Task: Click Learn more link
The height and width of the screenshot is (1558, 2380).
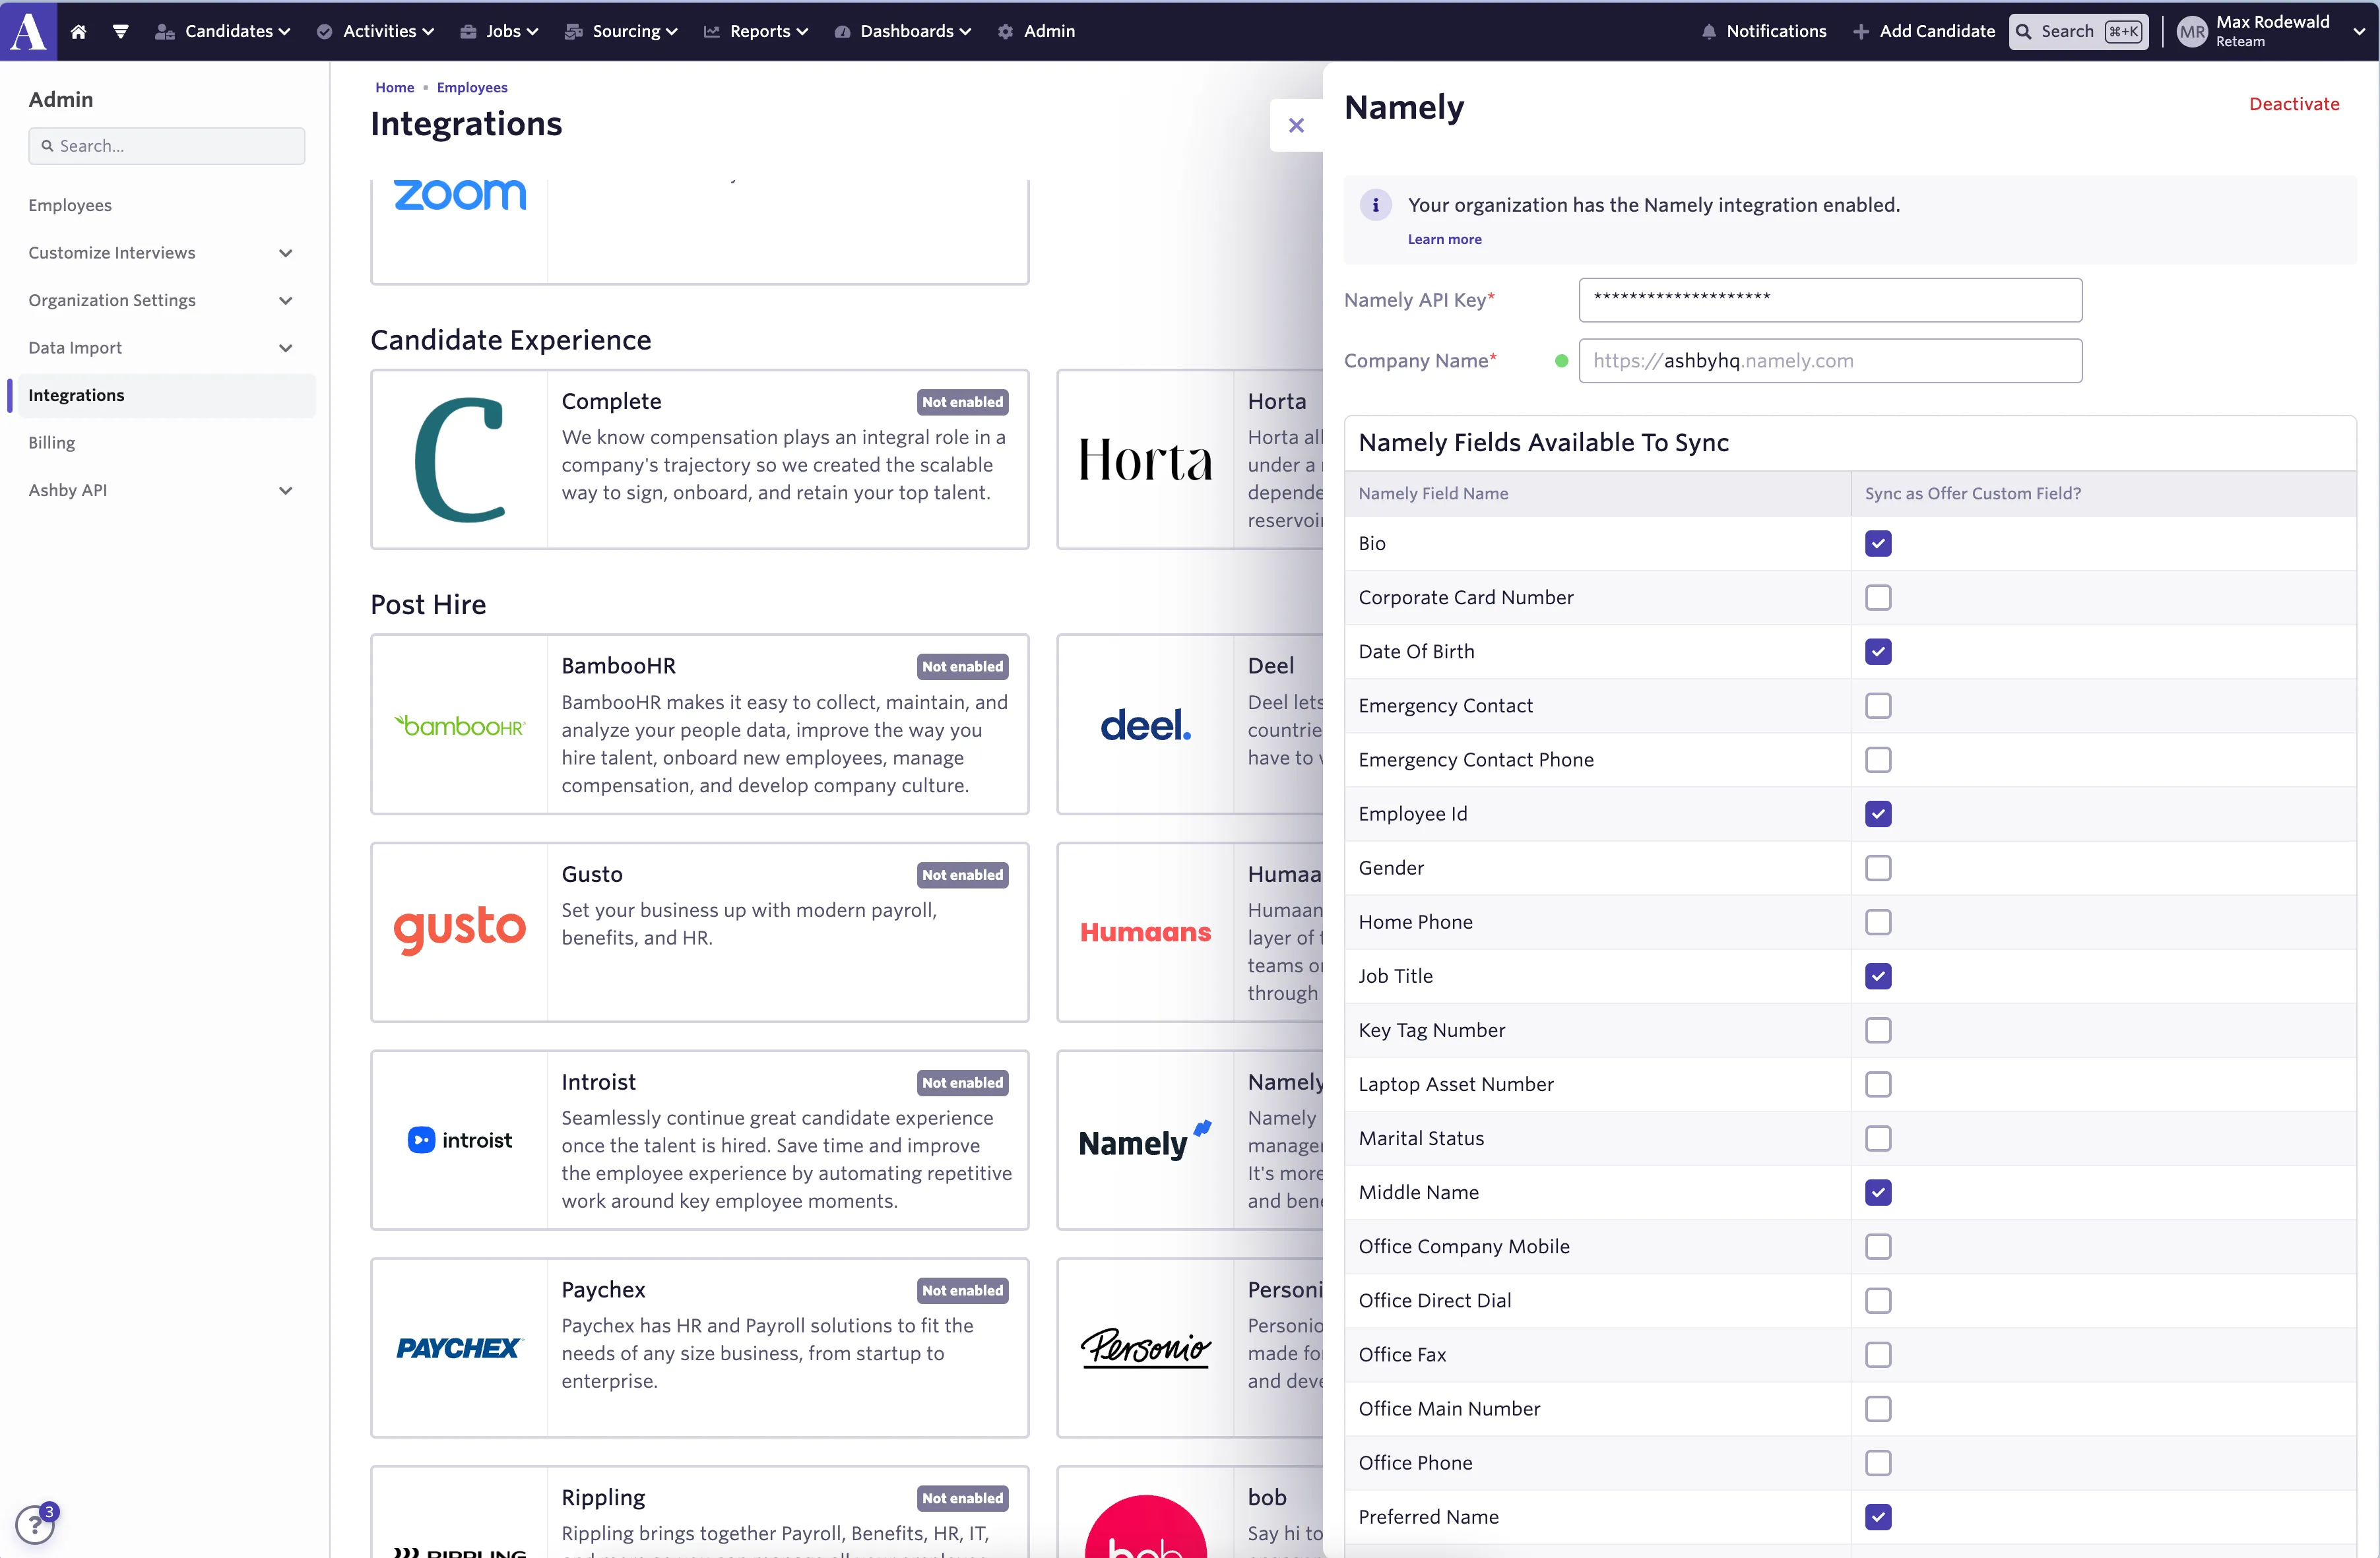Action: [x=1444, y=239]
